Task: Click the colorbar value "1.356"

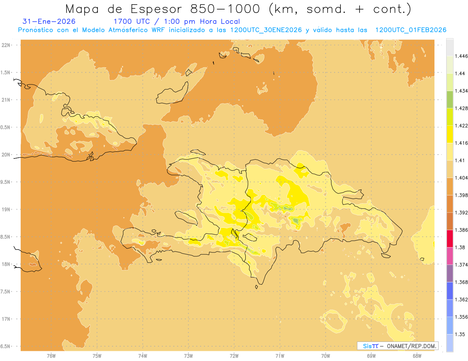Action: 461,317
